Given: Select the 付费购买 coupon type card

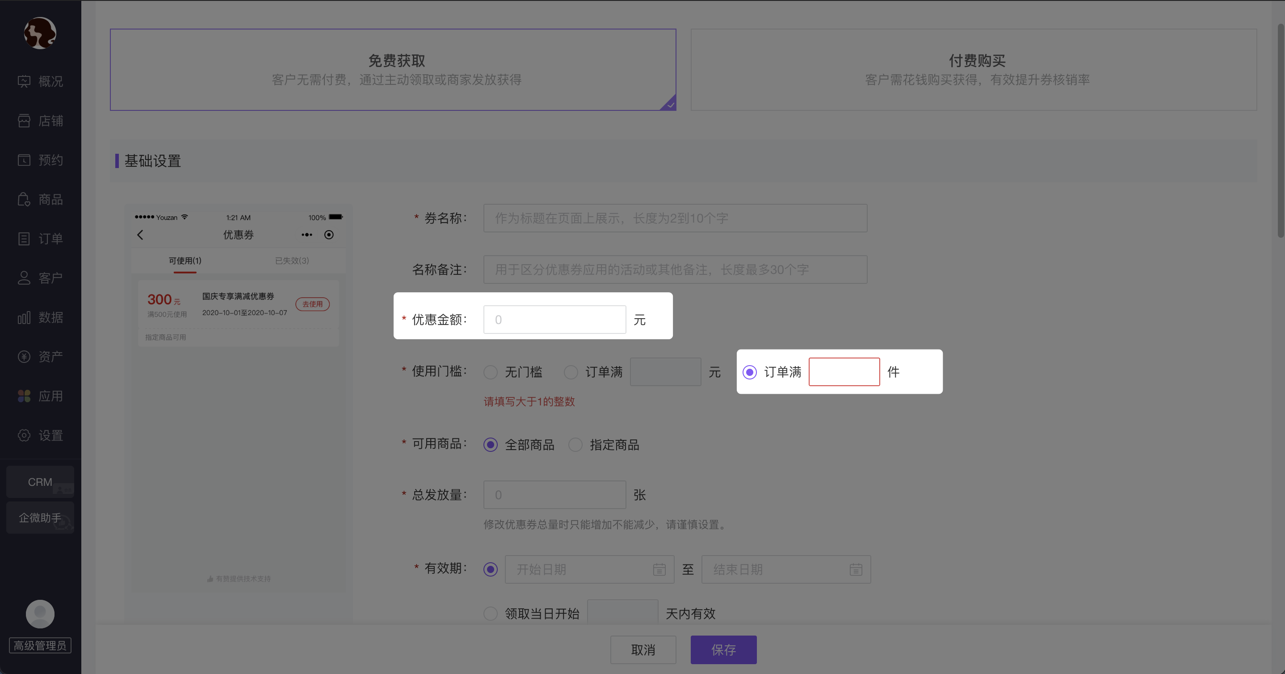Looking at the screenshot, I should [973, 69].
